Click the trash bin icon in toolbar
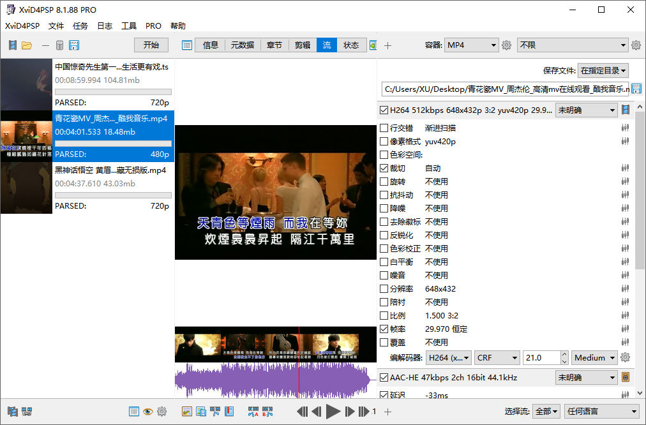The height and width of the screenshot is (425, 646). (x=60, y=45)
